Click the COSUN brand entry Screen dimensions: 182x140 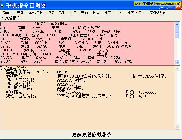50,43
